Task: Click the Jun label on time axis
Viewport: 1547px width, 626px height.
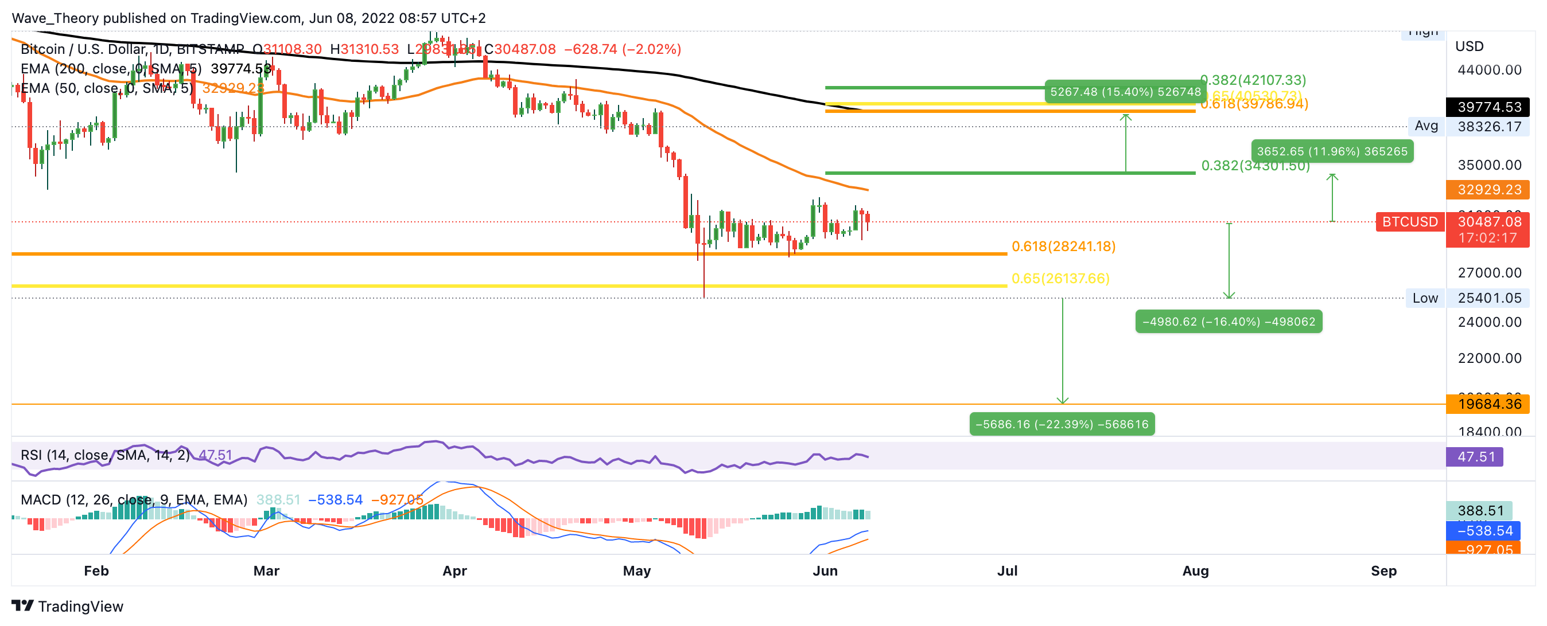Action: coord(825,571)
